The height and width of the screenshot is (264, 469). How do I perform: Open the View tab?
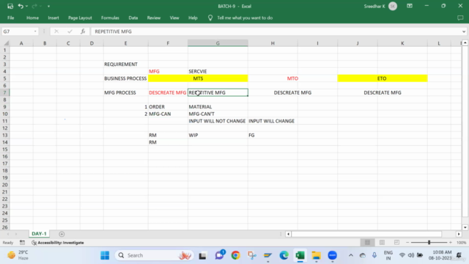click(174, 18)
